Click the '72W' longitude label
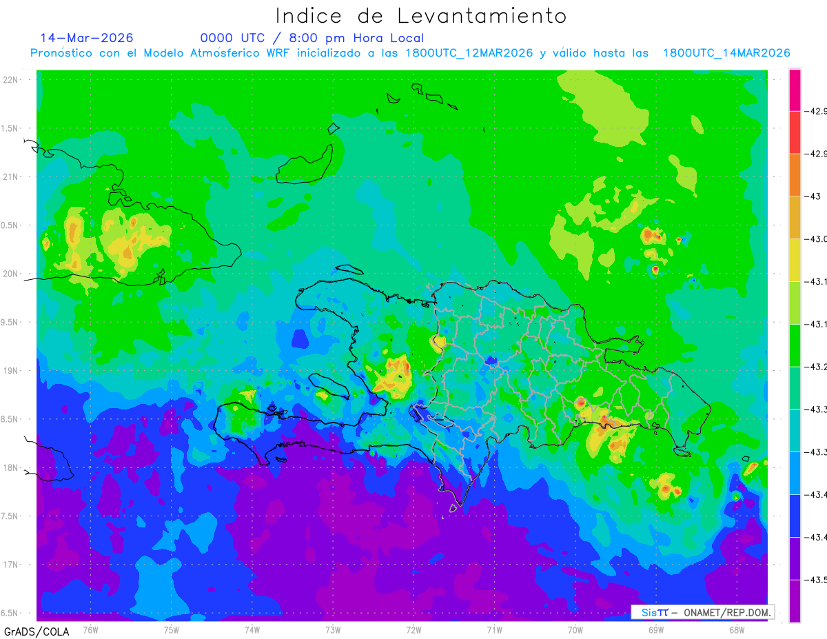 [x=413, y=630]
